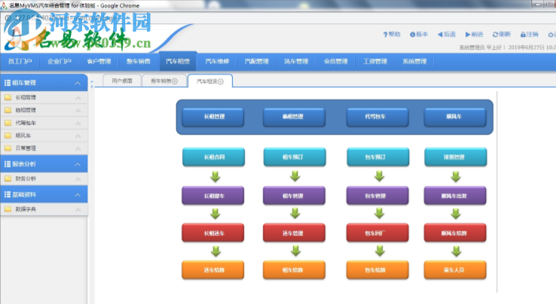Click the red 还车管理 button
Screen dimensions: 556x304
[x=294, y=233]
